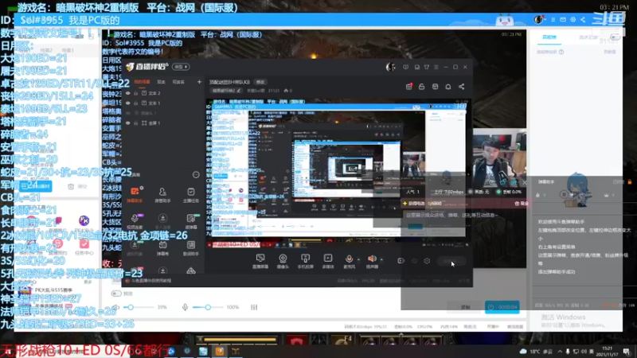The width and height of the screenshot is (637, 358).
Task: Toggle visibility of 文本 2 layer
Action: pyautogui.click(x=128, y=93)
